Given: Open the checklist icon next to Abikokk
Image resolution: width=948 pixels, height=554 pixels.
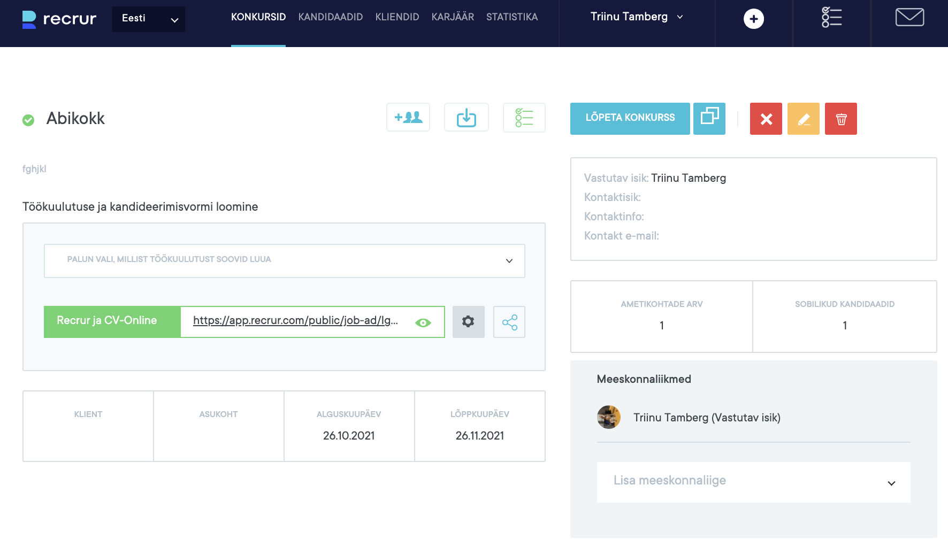Looking at the screenshot, I should coord(524,118).
